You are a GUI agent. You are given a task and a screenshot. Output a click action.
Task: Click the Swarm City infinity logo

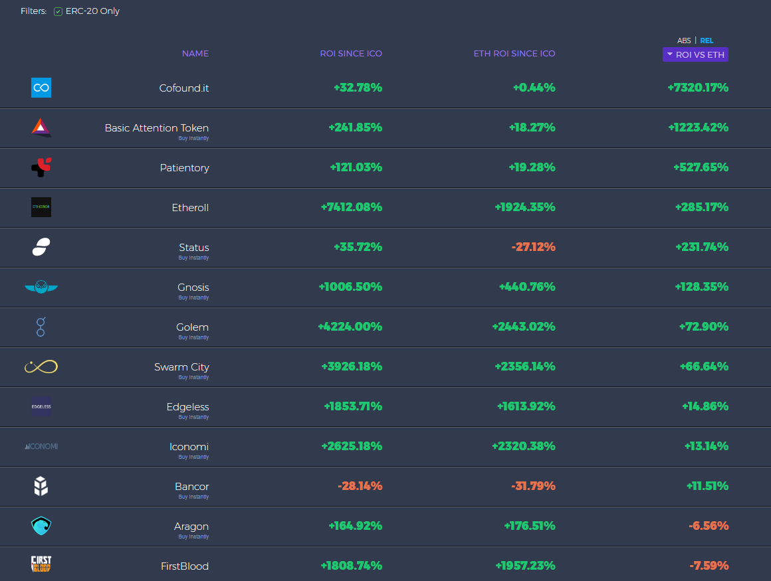(x=41, y=367)
